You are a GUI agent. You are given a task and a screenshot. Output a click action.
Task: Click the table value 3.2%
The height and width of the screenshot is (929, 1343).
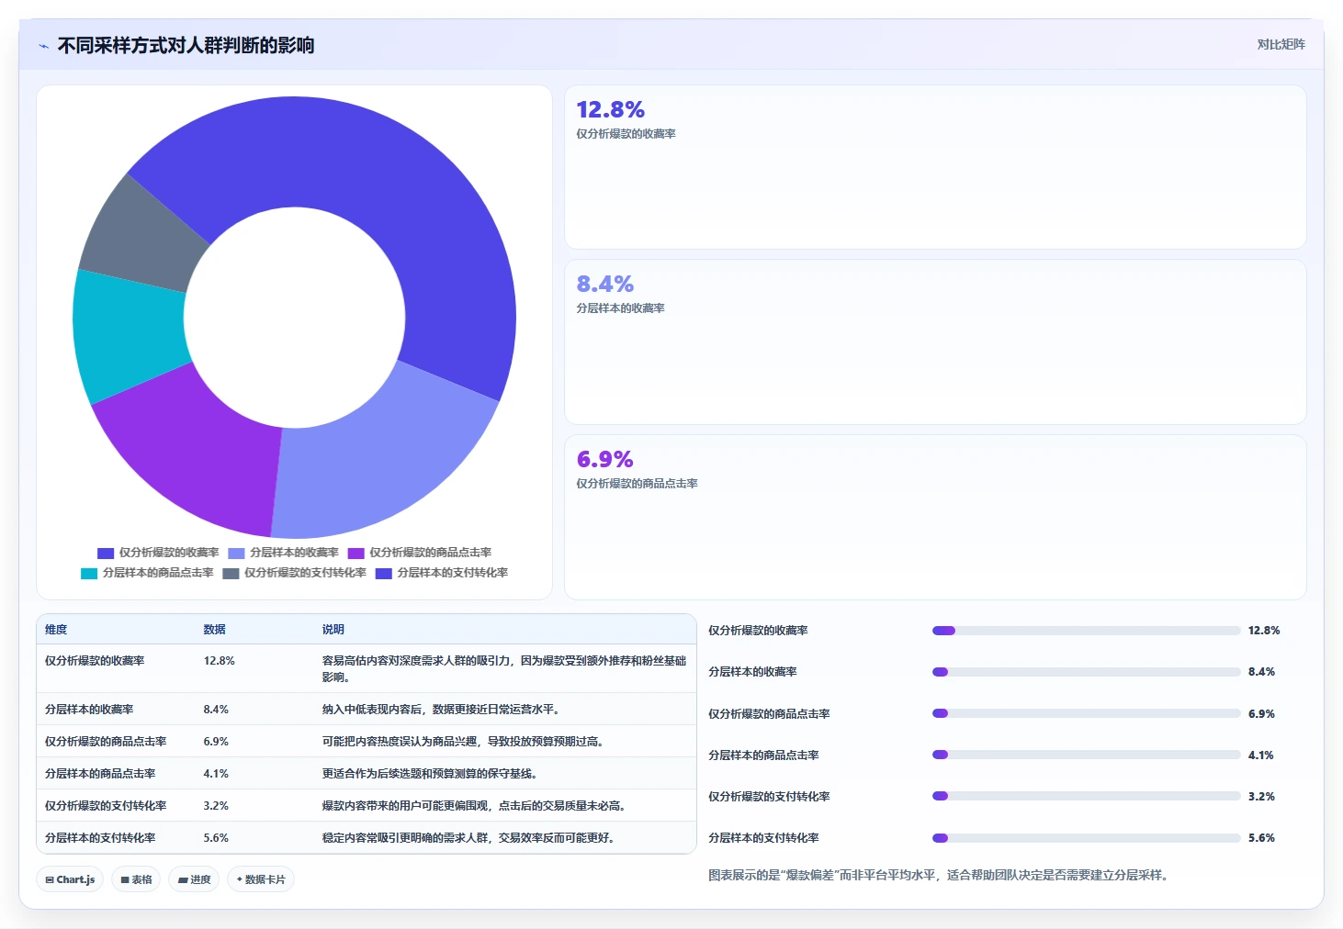tap(216, 806)
